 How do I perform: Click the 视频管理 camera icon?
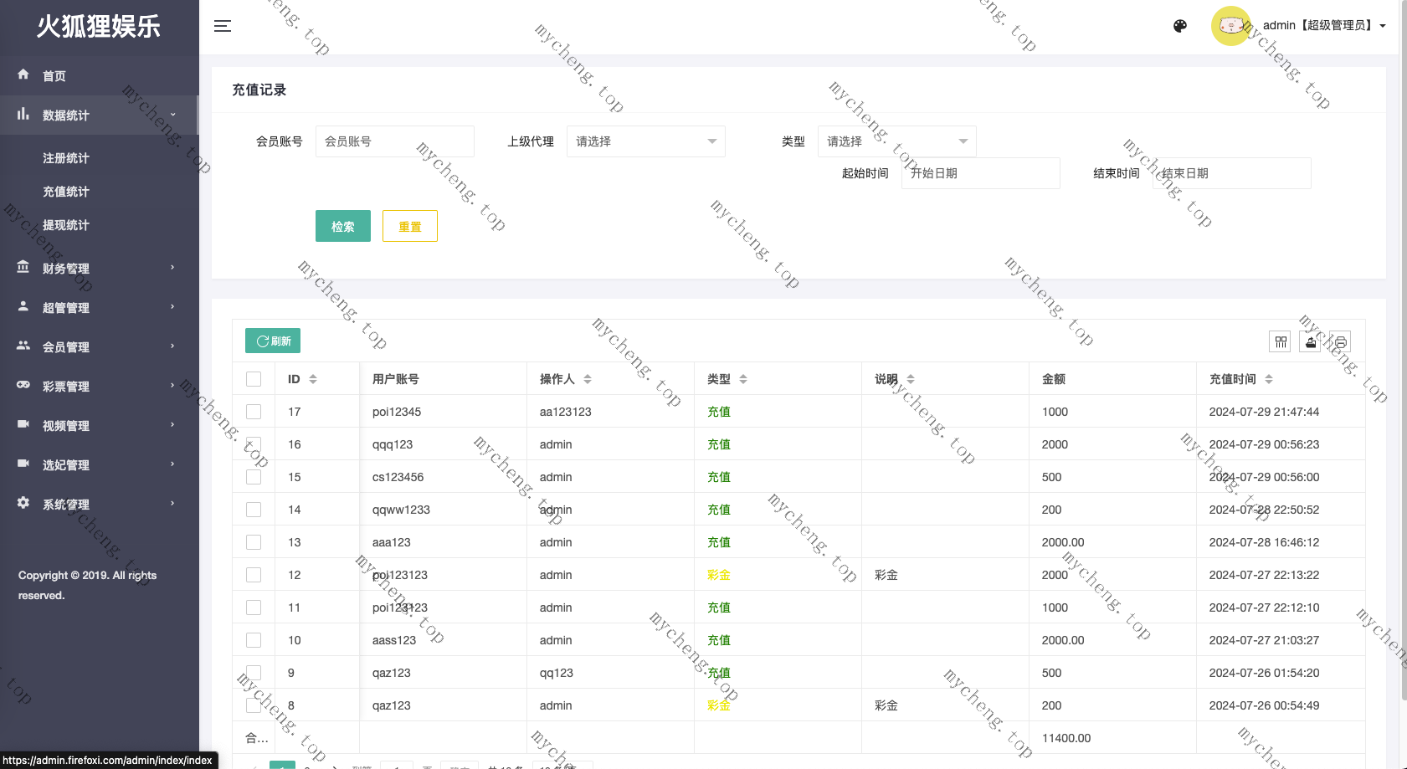click(x=23, y=424)
